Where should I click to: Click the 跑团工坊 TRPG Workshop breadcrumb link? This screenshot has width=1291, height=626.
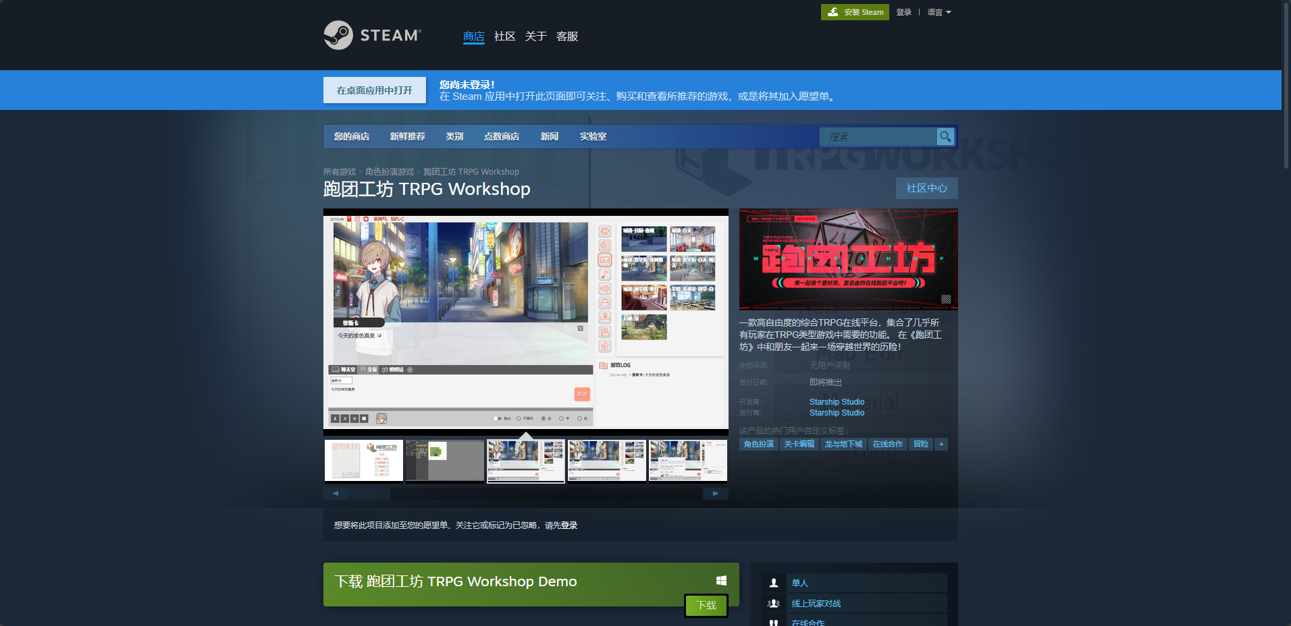click(471, 172)
